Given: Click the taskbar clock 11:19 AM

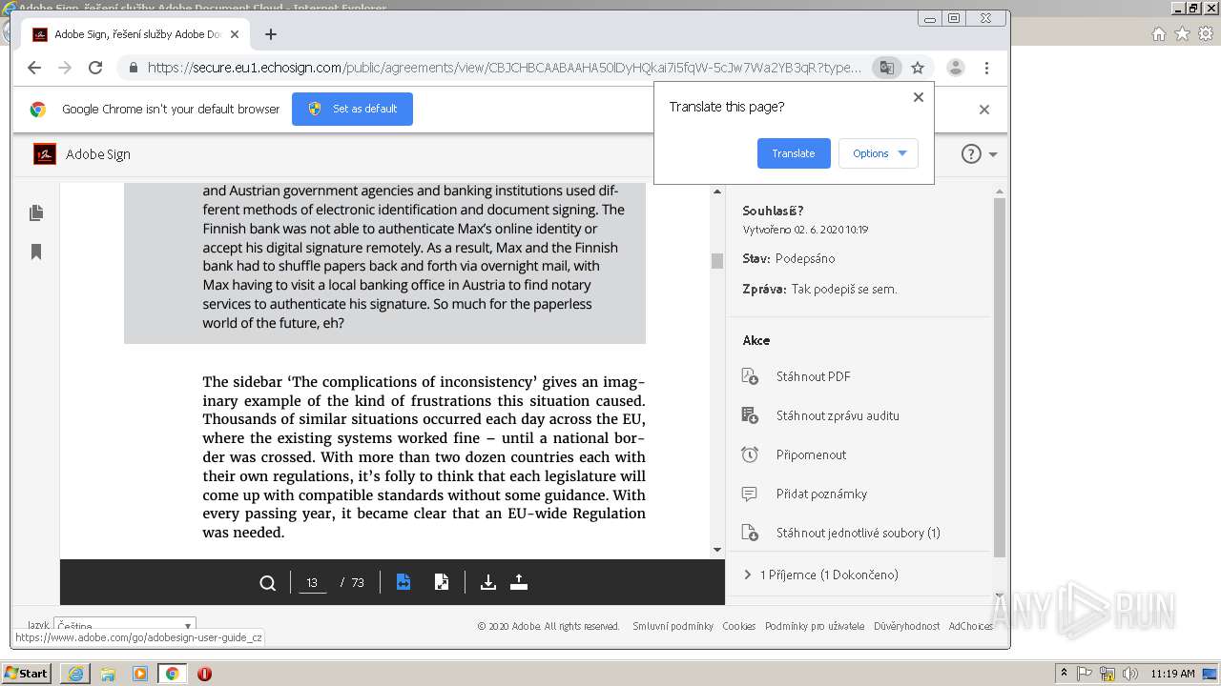Looking at the screenshot, I should coord(1172,674).
